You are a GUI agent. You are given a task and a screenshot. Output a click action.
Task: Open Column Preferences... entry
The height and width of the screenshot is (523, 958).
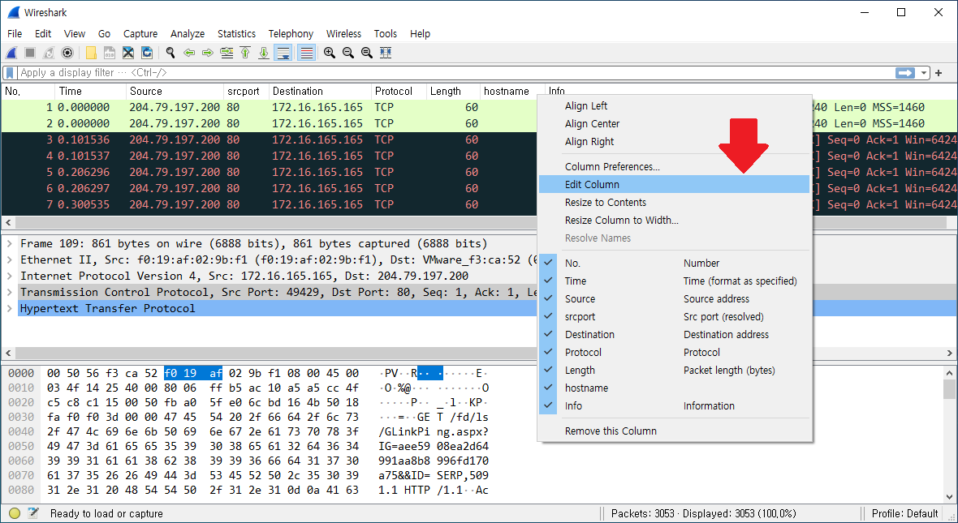(674, 166)
